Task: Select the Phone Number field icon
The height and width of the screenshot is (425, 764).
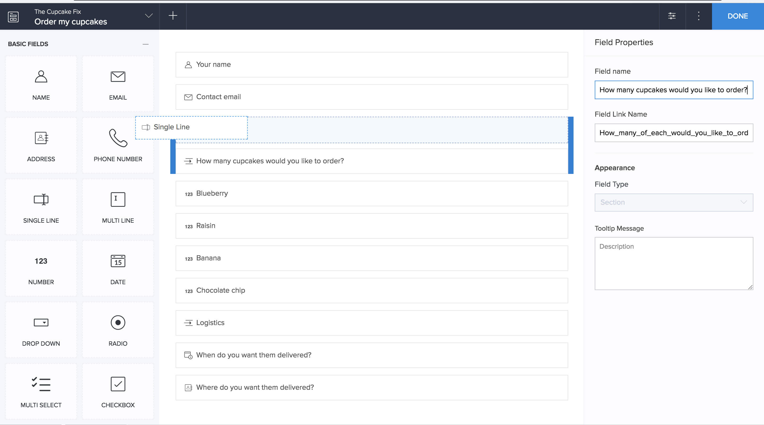Action: coord(118,138)
